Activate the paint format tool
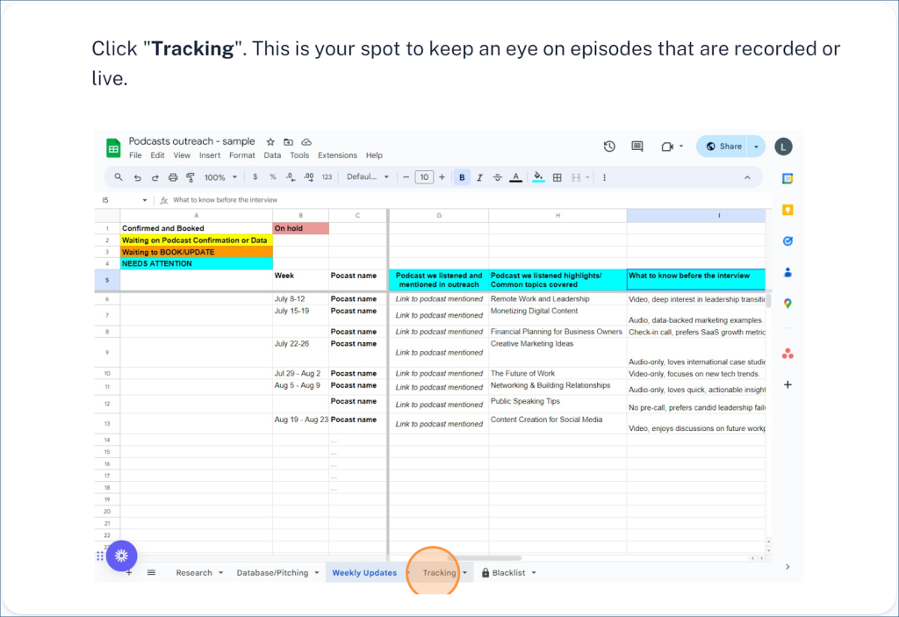The width and height of the screenshot is (899, 617). click(191, 178)
